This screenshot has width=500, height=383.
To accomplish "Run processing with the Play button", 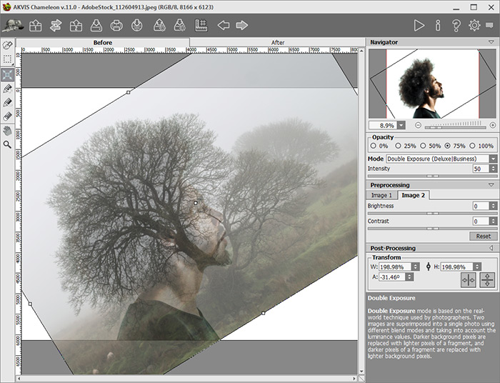I will point(419,26).
